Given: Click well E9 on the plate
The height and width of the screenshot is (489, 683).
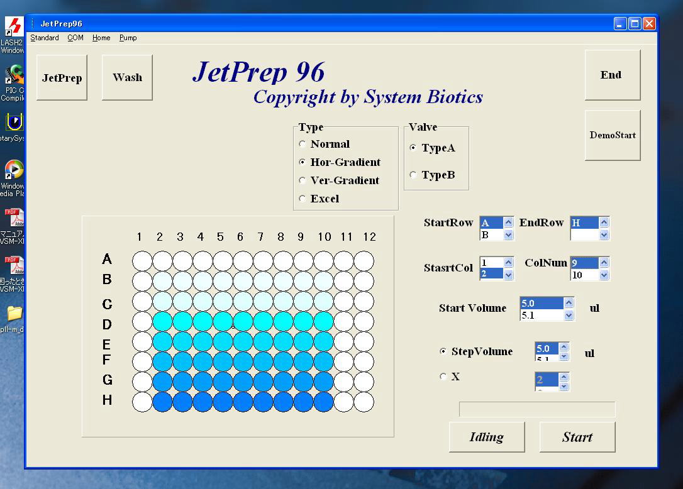Looking at the screenshot, I should click(304, 342).
